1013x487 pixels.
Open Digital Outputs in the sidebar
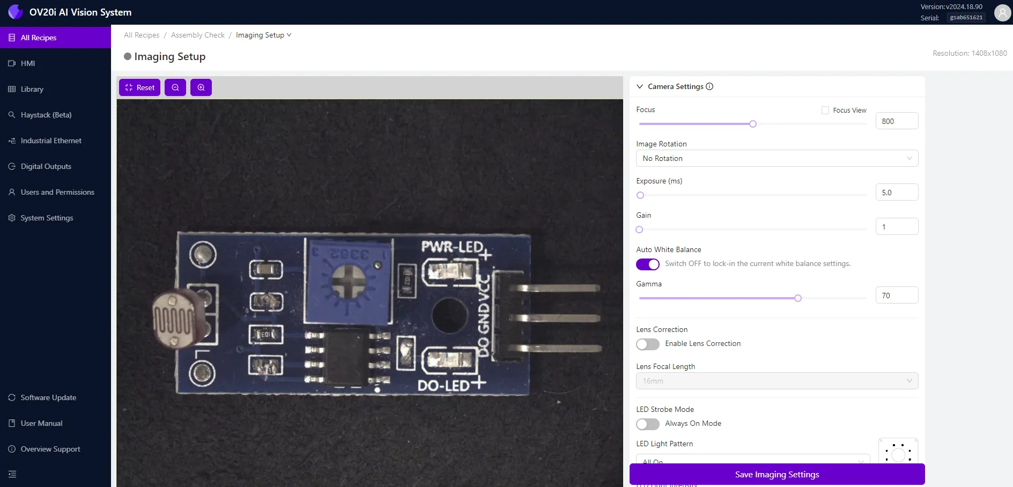point(46,166)
